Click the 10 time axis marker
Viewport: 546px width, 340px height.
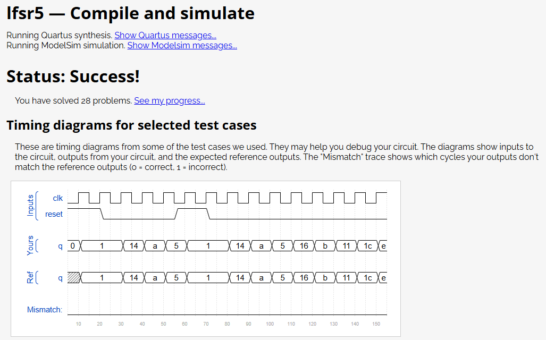click(78, 324)
